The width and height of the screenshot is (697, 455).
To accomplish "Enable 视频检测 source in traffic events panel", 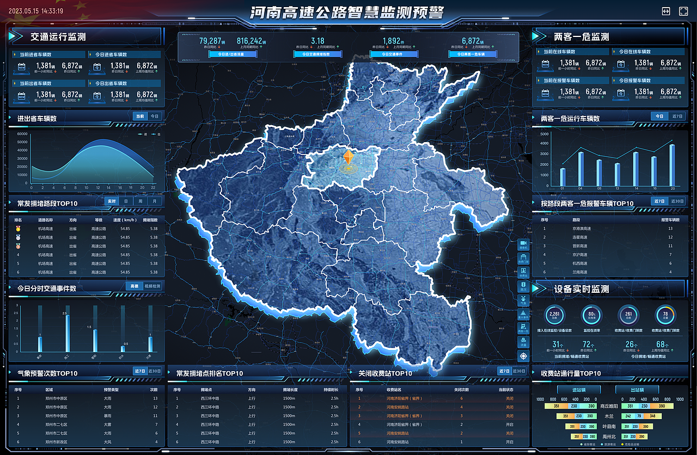I will [152, 286].
